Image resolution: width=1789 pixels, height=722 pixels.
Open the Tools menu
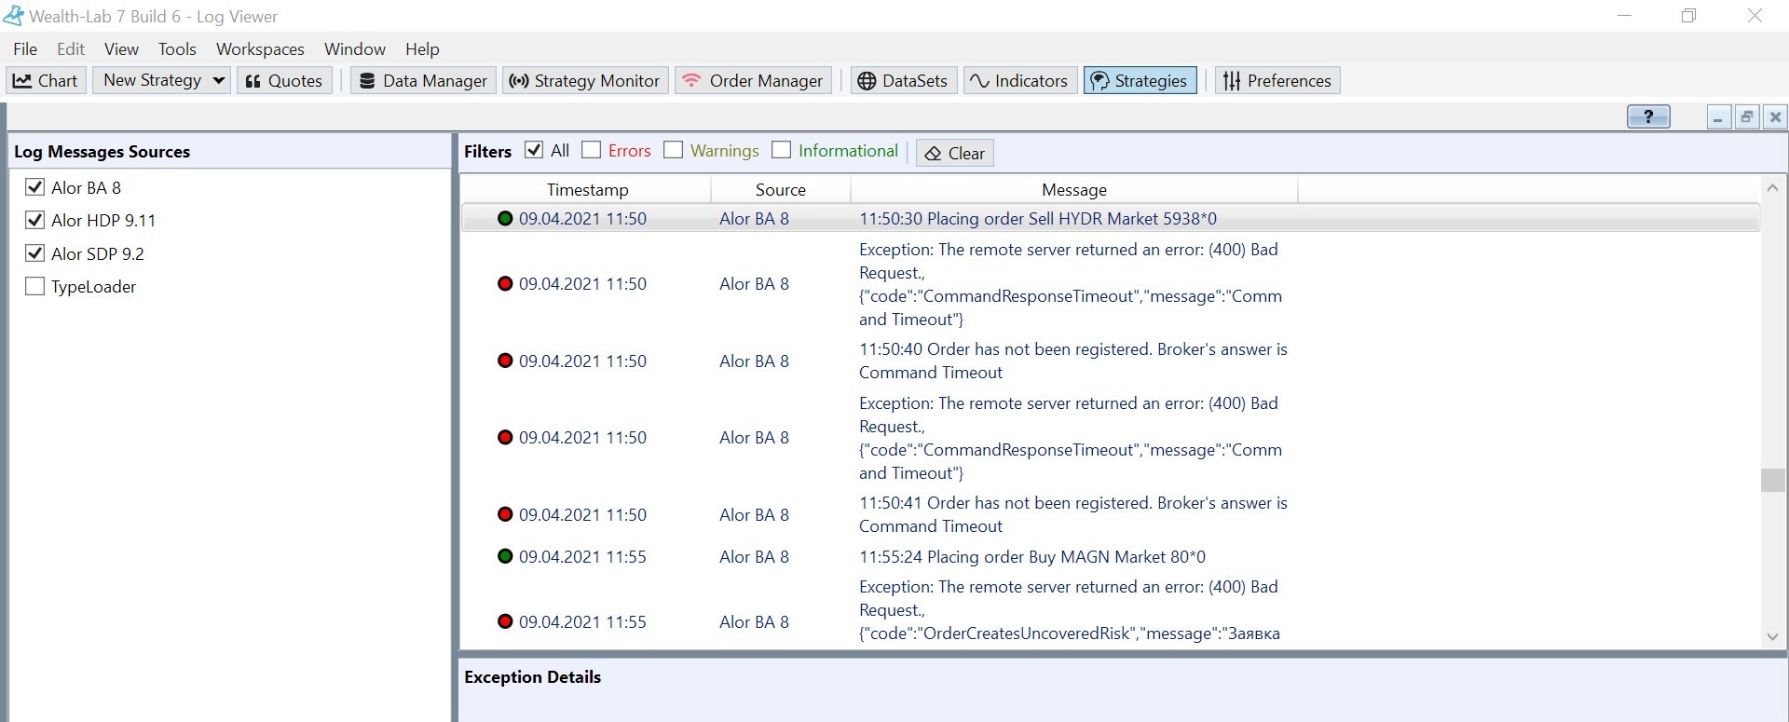[177, 49]
